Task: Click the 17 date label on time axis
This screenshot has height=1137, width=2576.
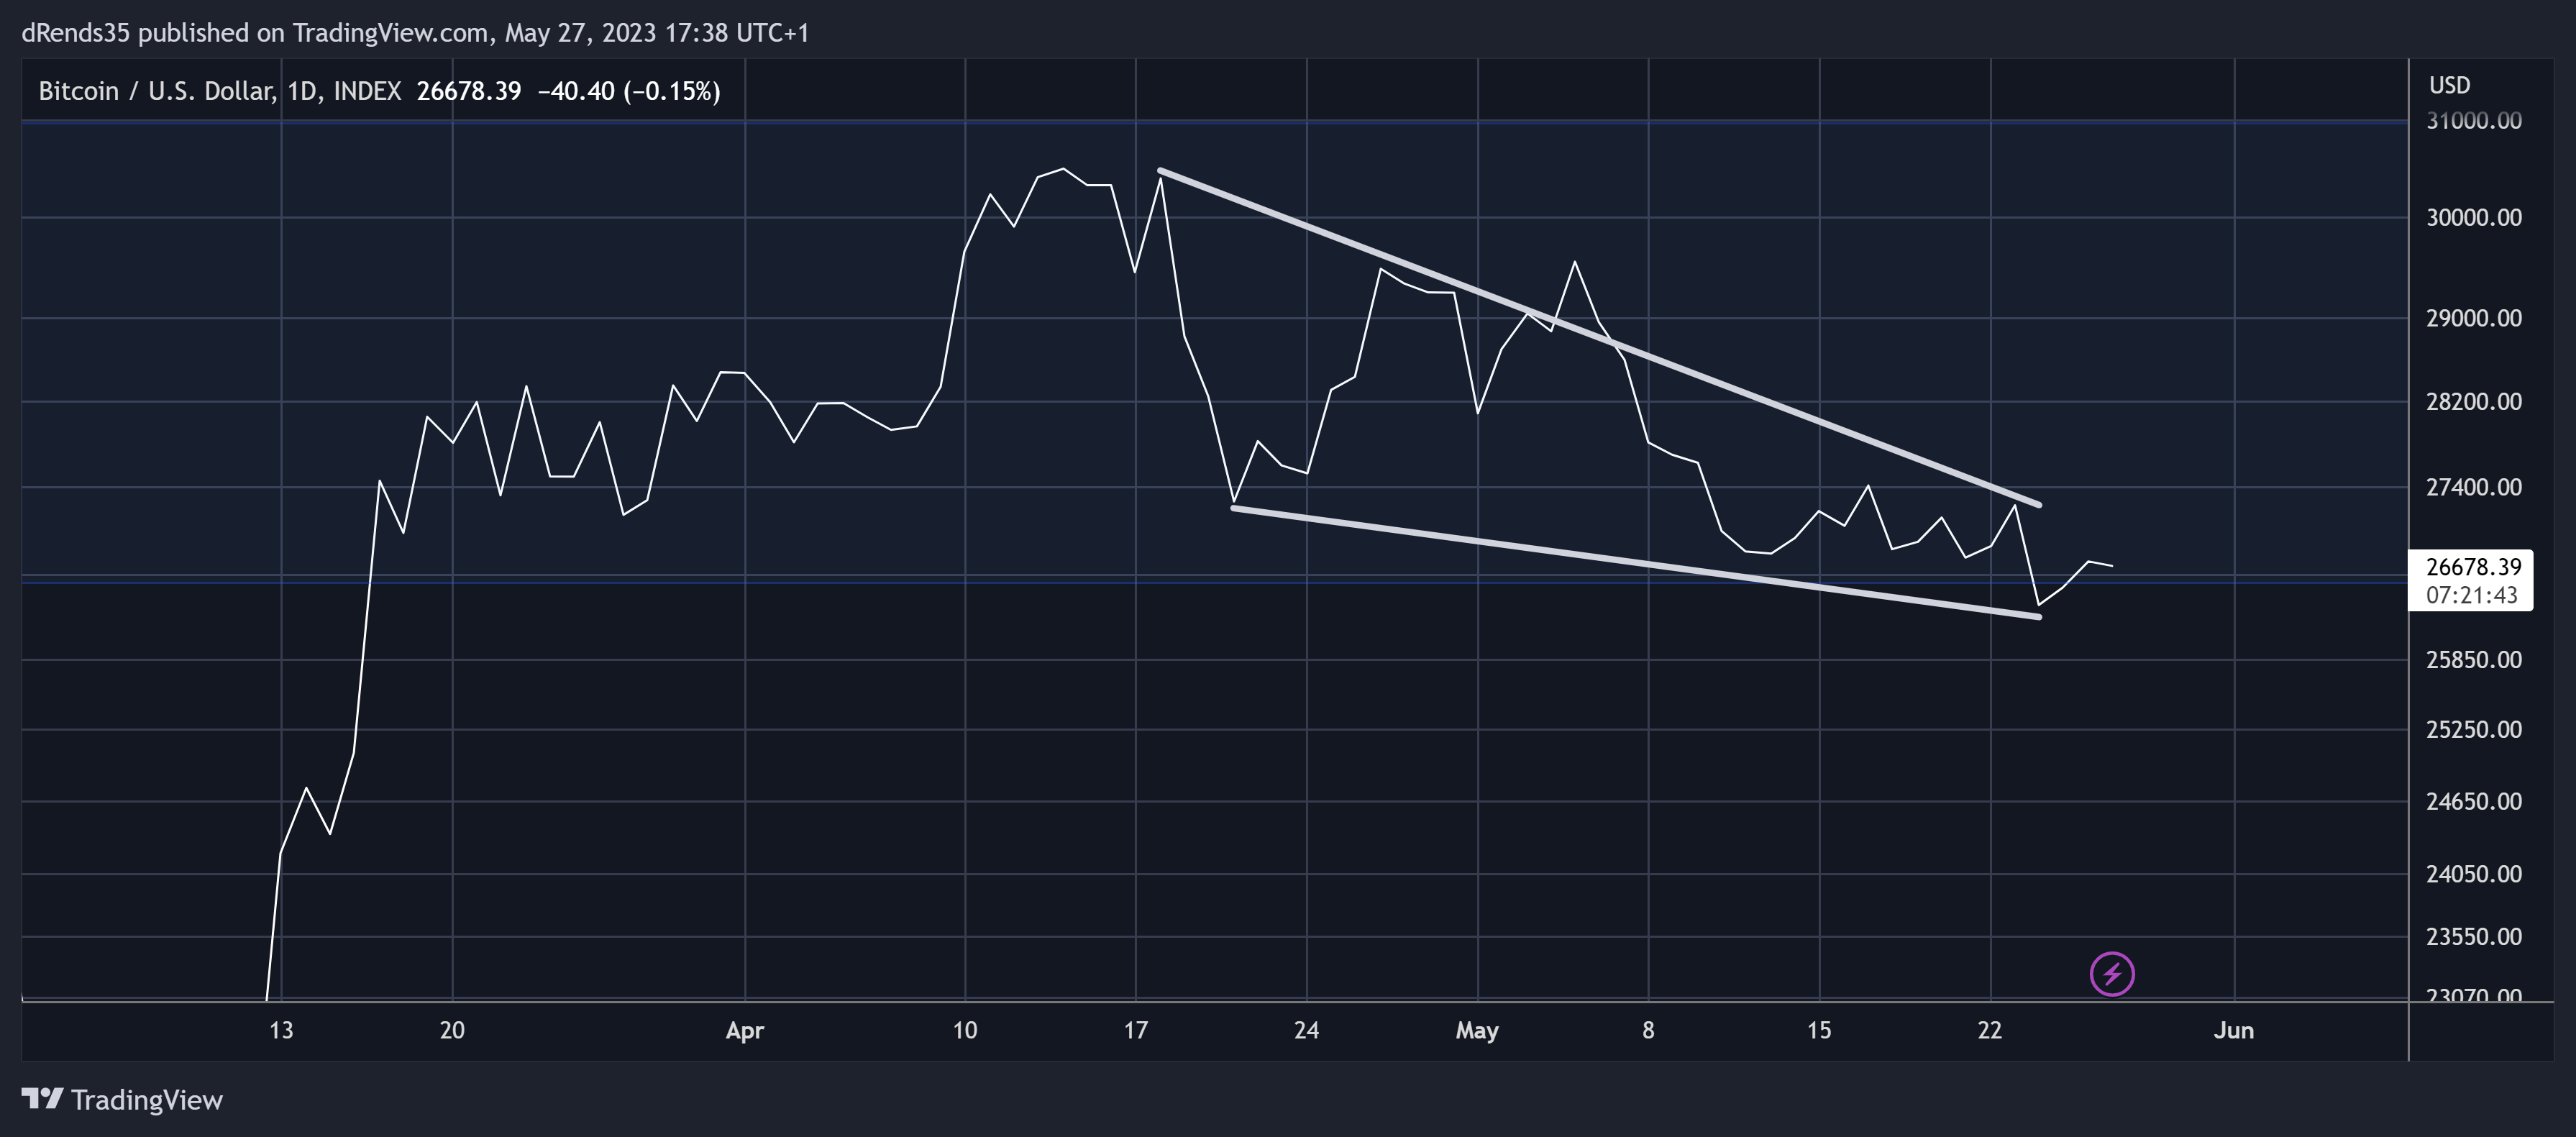Action: click(1135, 1030)
